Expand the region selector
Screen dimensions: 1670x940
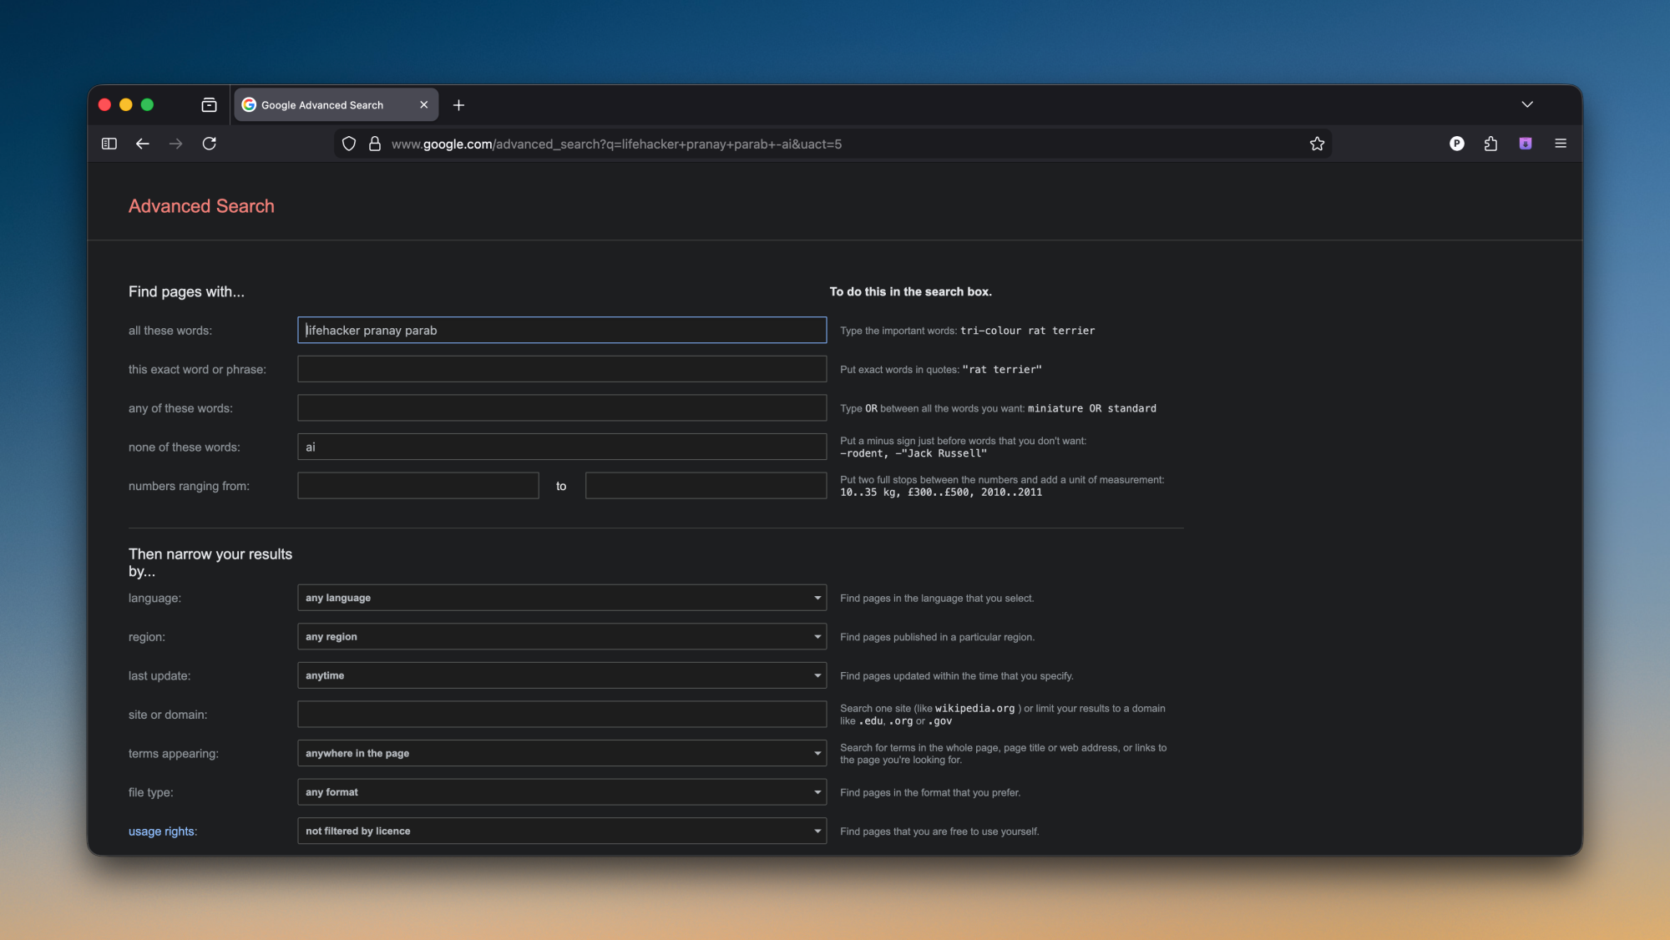coord(561,636)
